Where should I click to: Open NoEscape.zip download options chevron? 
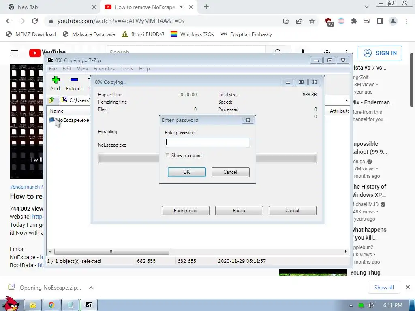(x=91, y=288)
